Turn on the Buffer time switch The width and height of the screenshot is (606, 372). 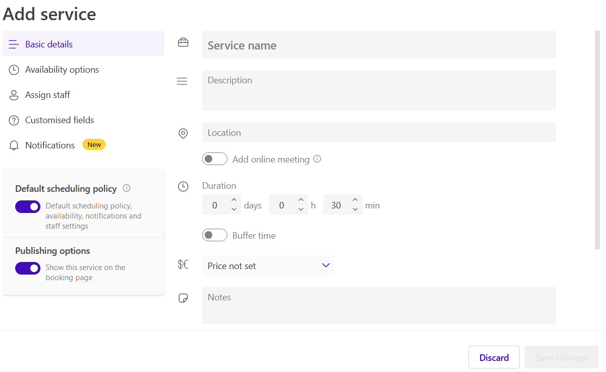tap(215, 235)
